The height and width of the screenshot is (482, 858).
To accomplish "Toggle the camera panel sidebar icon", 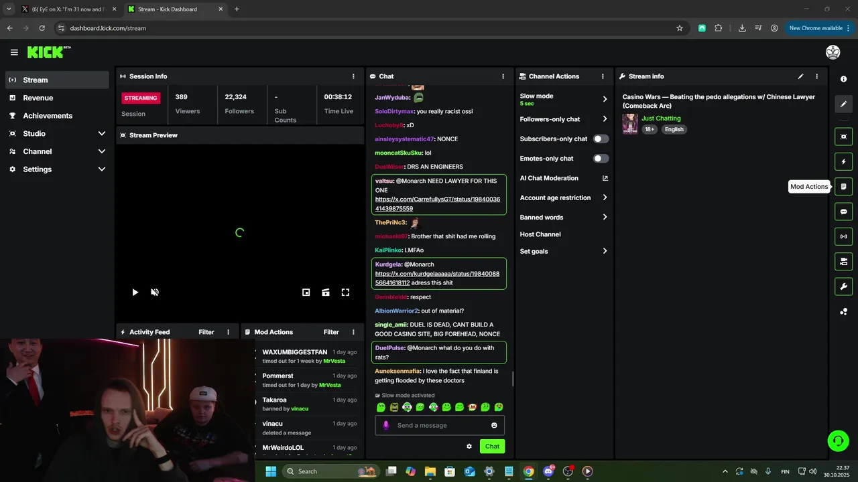I will pos(843,261).
